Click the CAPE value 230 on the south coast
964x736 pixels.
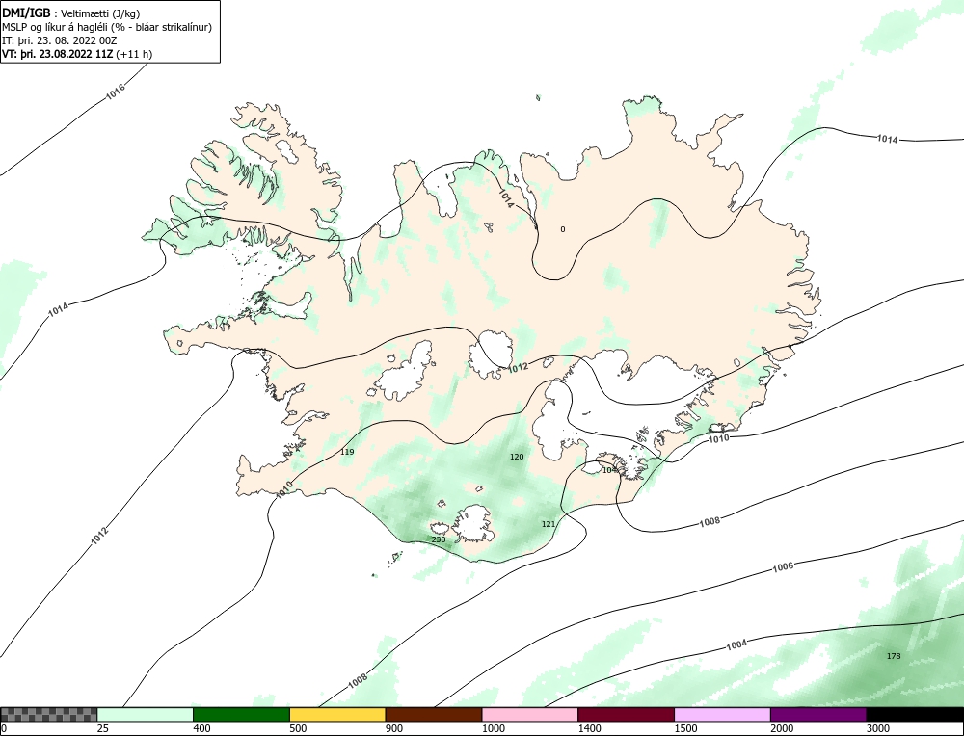coord(439,539)
